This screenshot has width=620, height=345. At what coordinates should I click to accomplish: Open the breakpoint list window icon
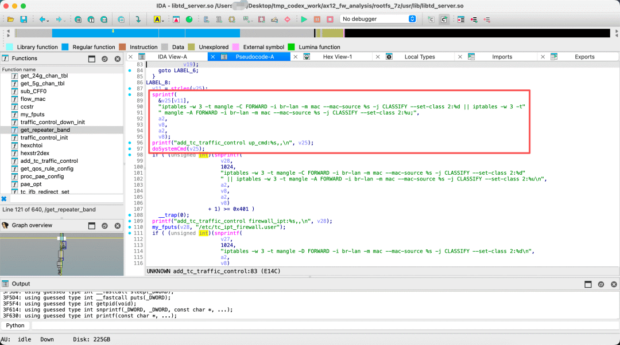click(460, 19)
